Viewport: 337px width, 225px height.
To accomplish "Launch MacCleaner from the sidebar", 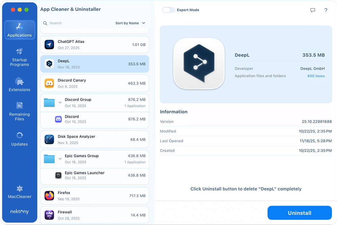I will [19, 192].
